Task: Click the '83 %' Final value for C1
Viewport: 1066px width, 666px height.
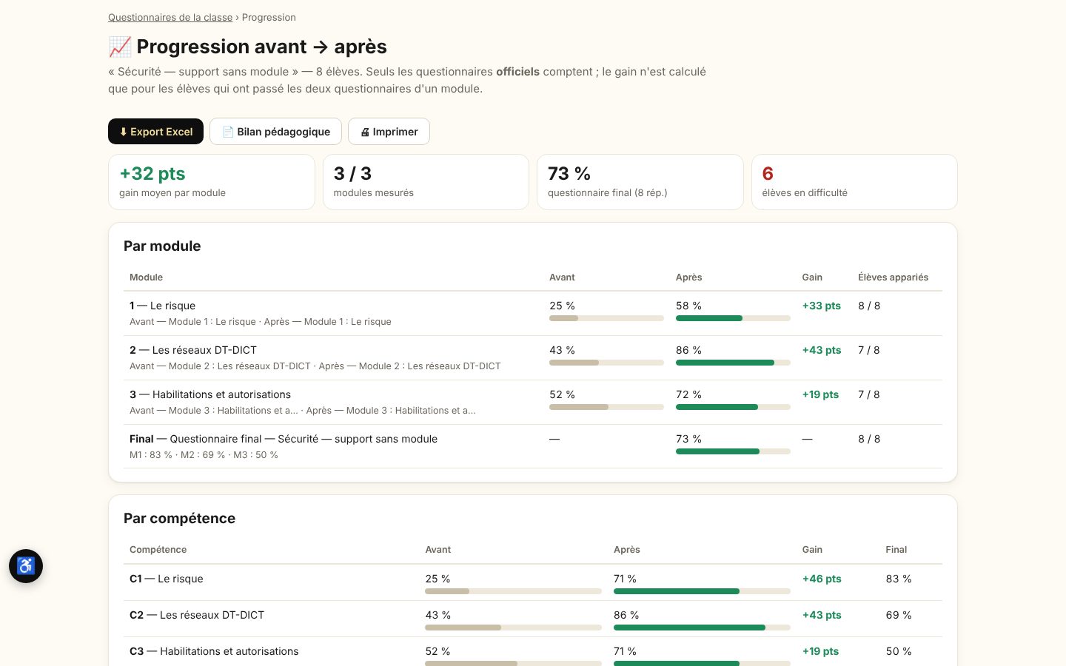Action: (899, 579)
